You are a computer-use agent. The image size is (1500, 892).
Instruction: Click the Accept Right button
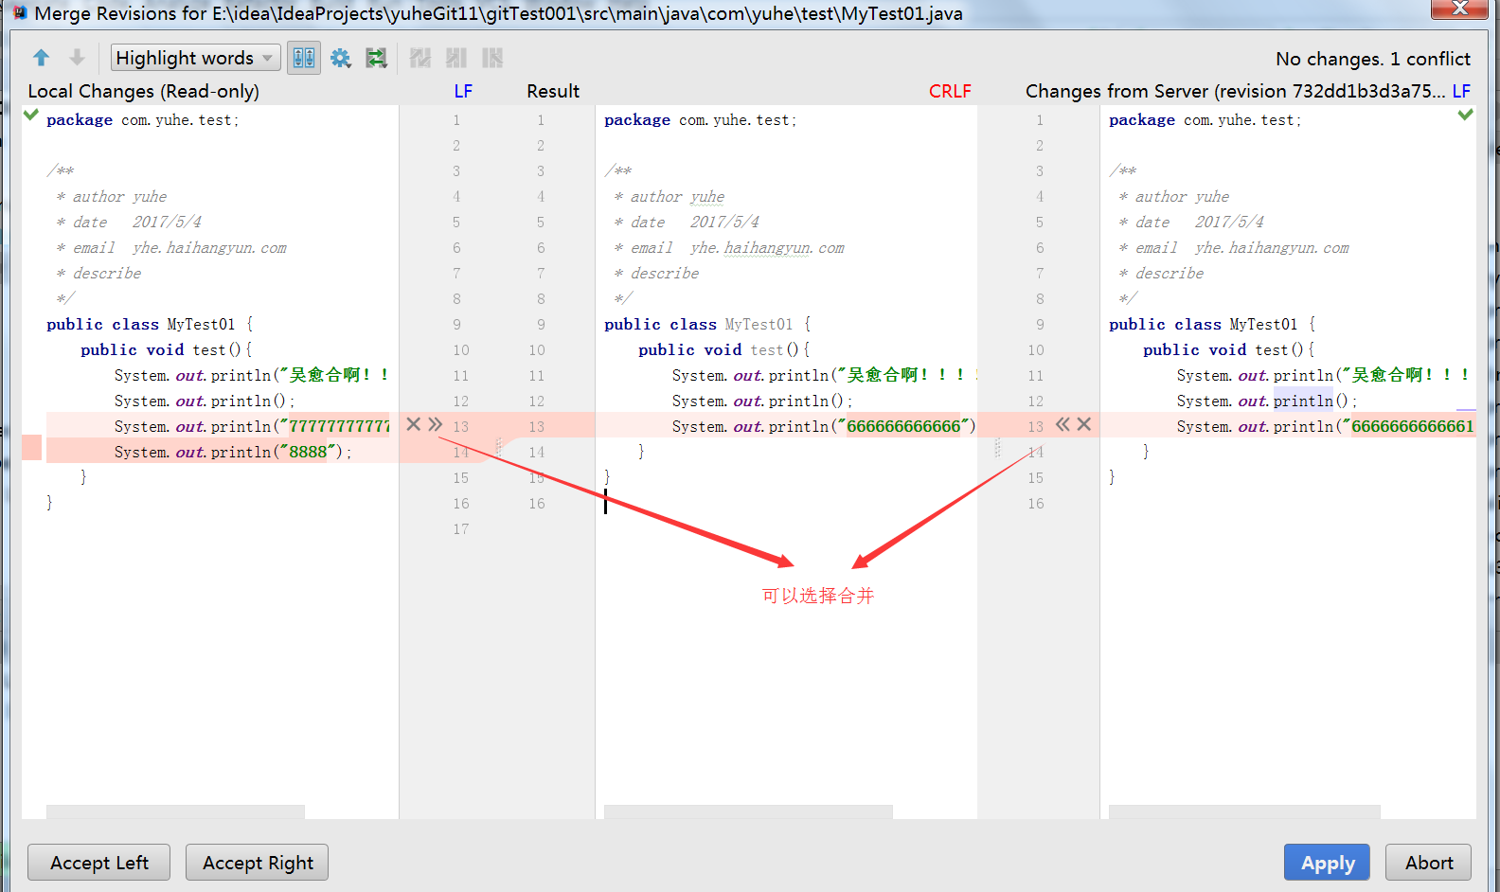[258, 863]
